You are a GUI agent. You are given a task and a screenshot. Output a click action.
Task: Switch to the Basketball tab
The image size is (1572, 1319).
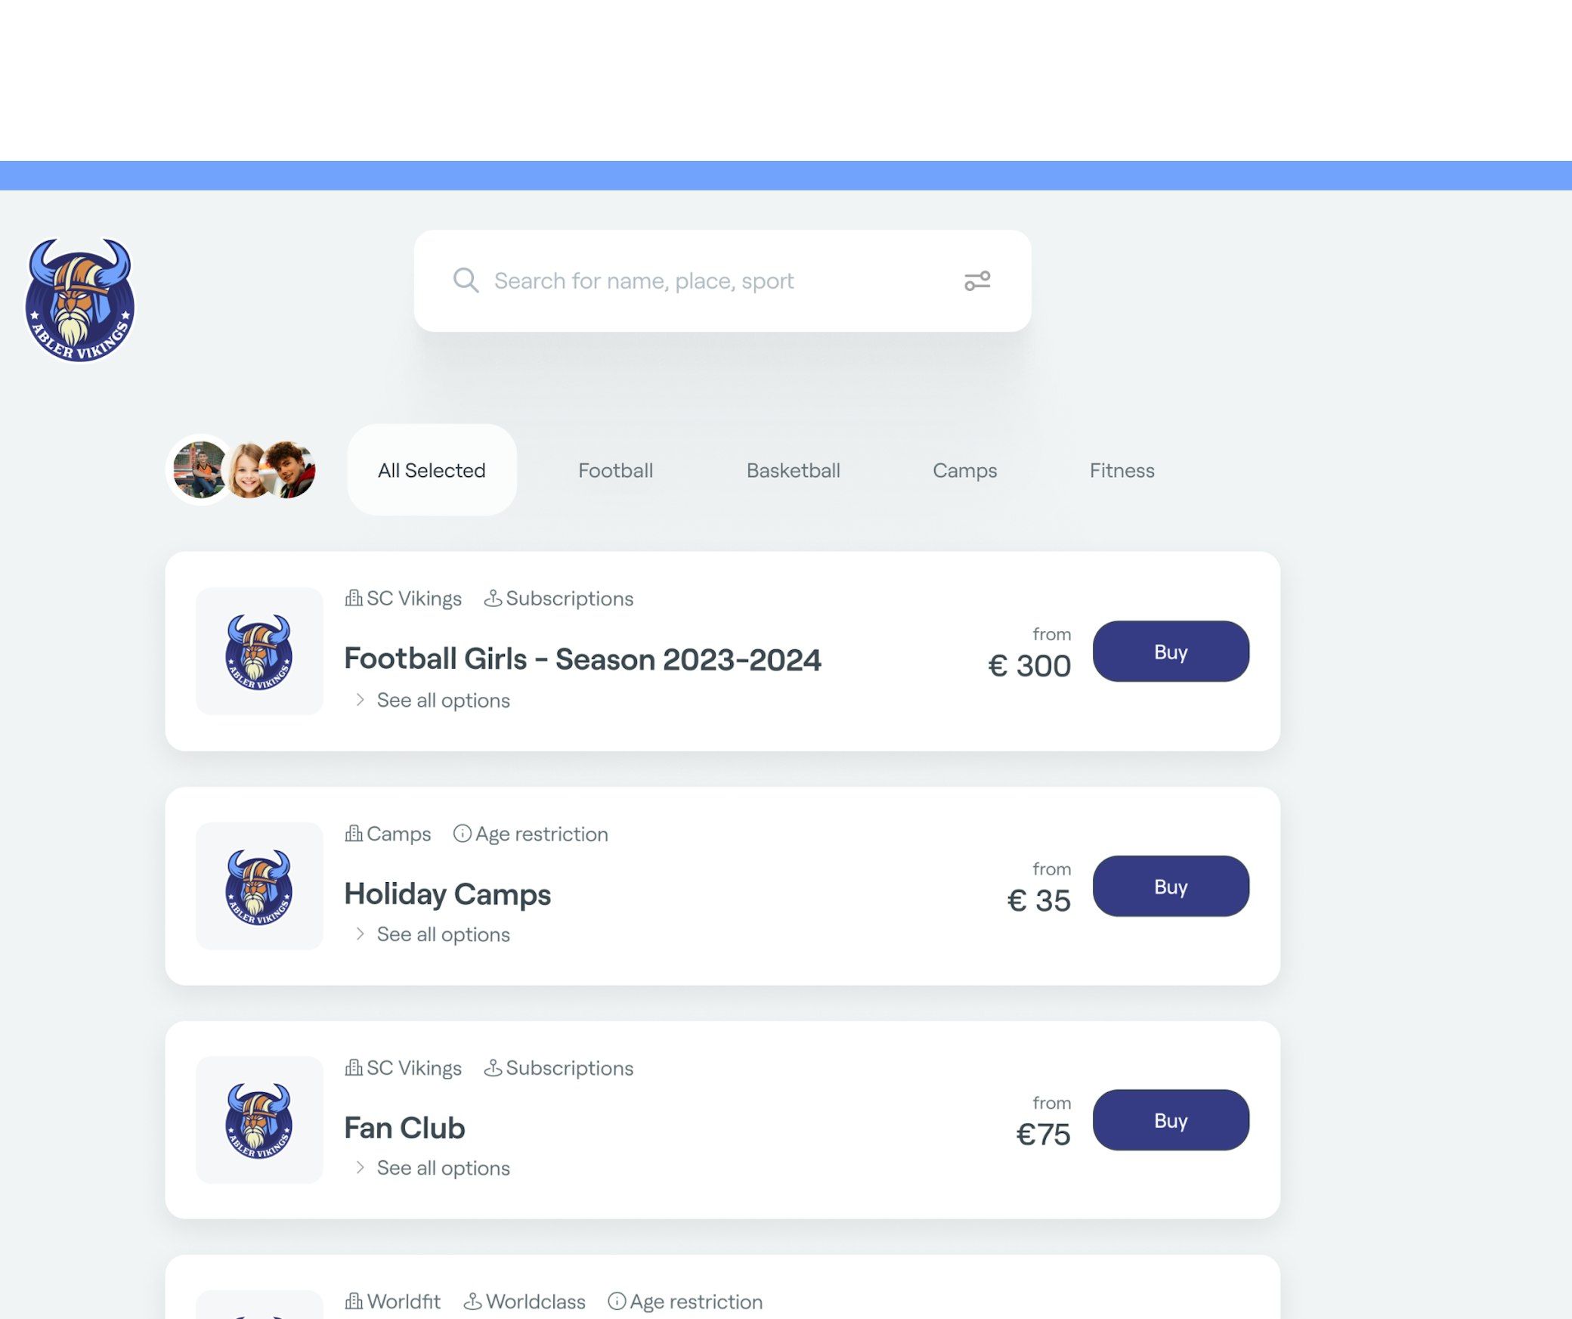click(793, 470)
